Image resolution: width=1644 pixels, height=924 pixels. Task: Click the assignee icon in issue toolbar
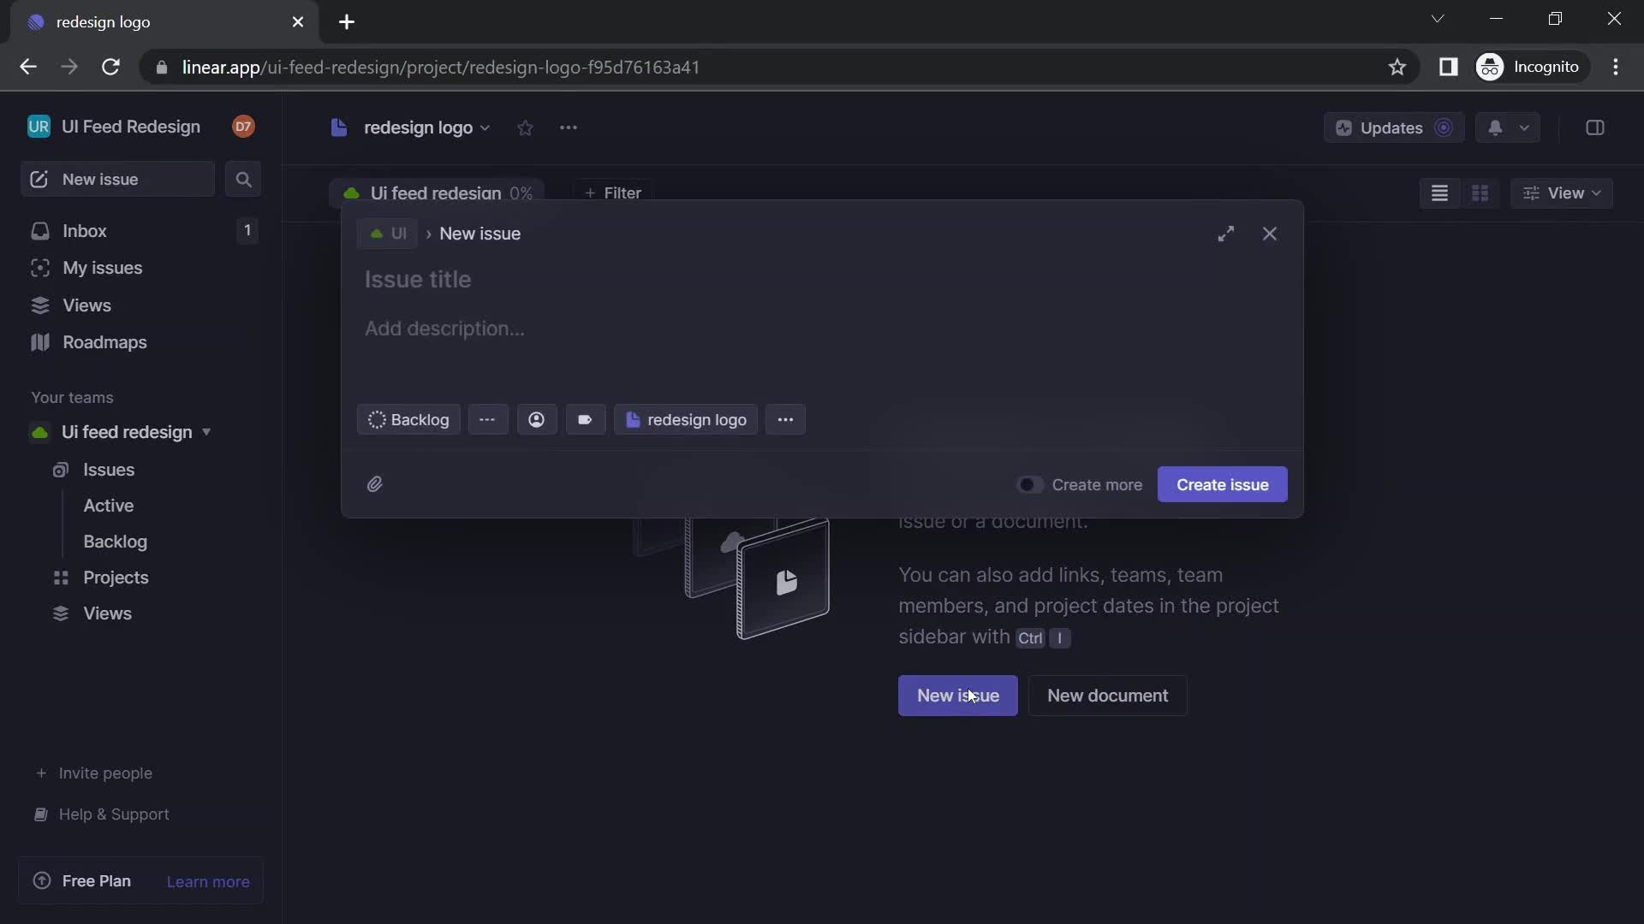click(536, 418)
